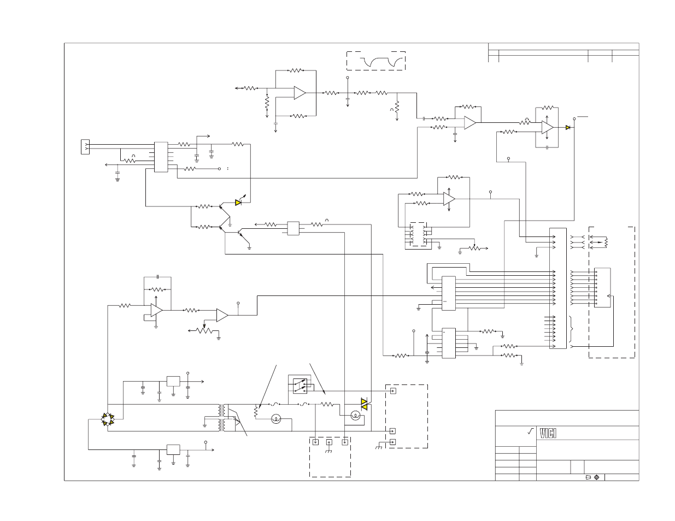
Task: Select the pin header inside the right dashed box
Action: (602, 288)
